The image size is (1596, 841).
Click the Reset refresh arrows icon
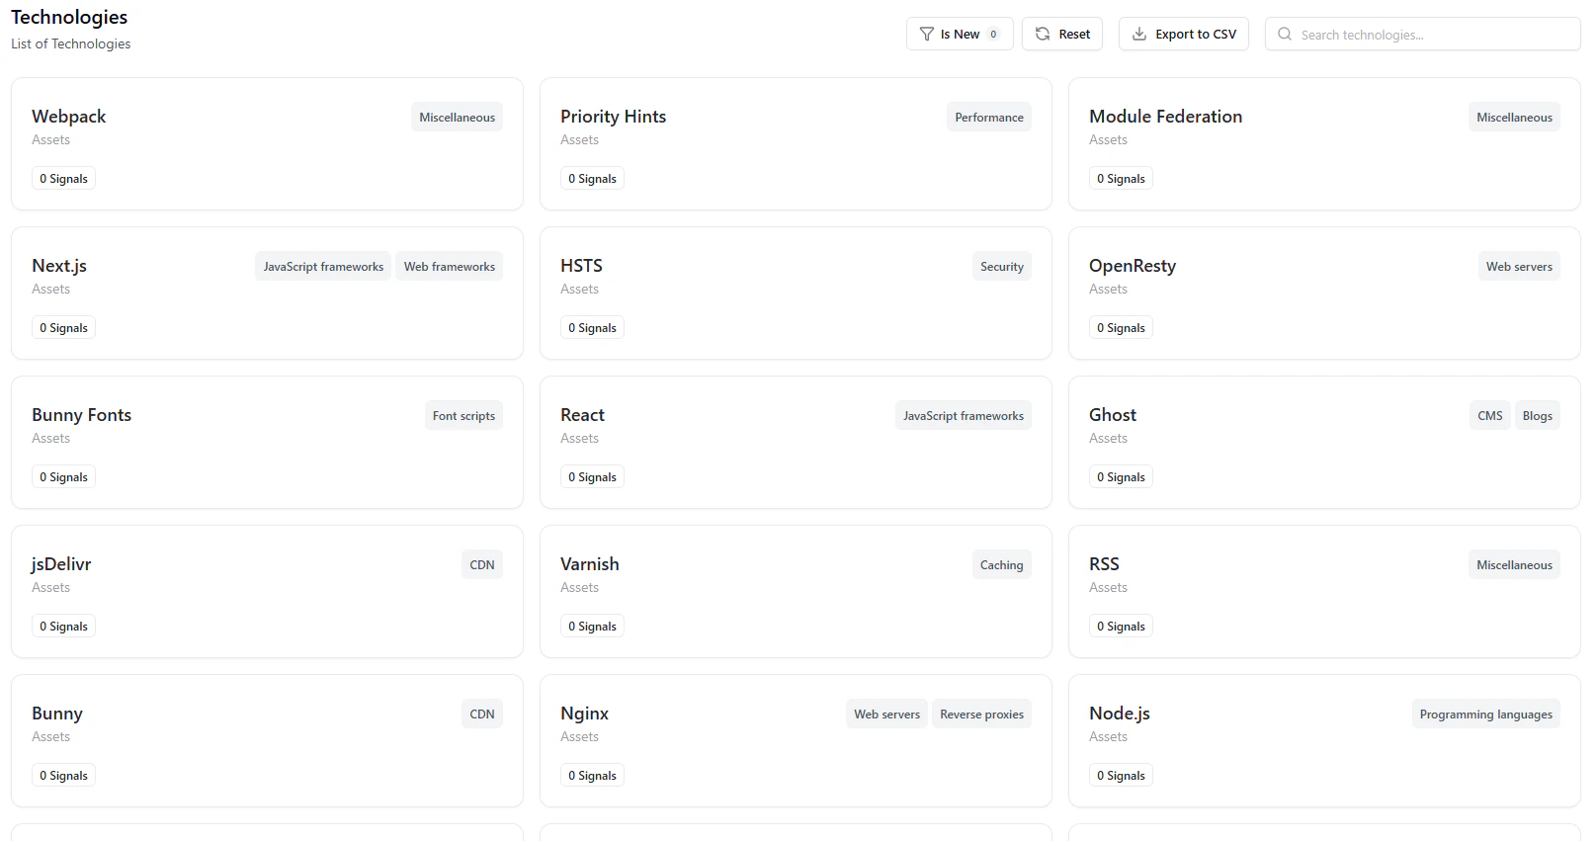(1043, 34)
